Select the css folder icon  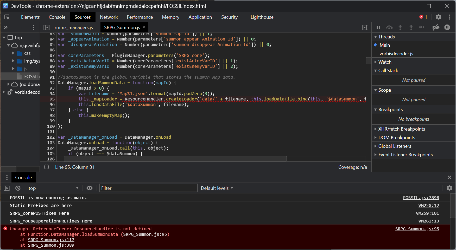pyautogui.click(x=20, y=53)
